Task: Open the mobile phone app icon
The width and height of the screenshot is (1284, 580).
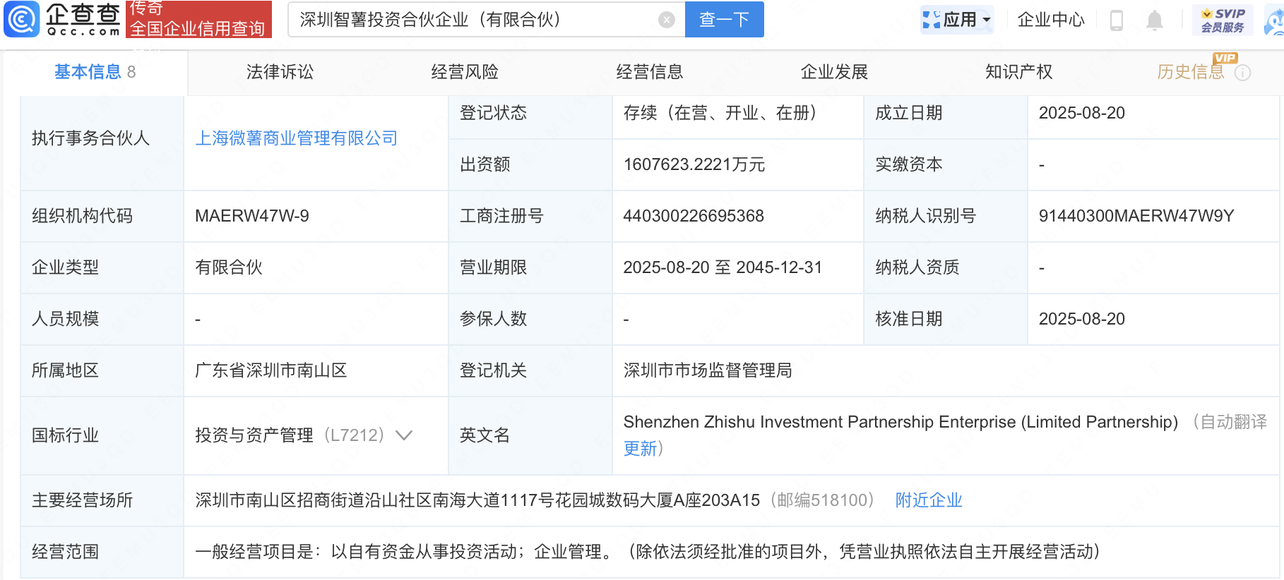Action: click(x=1116, y=20)
